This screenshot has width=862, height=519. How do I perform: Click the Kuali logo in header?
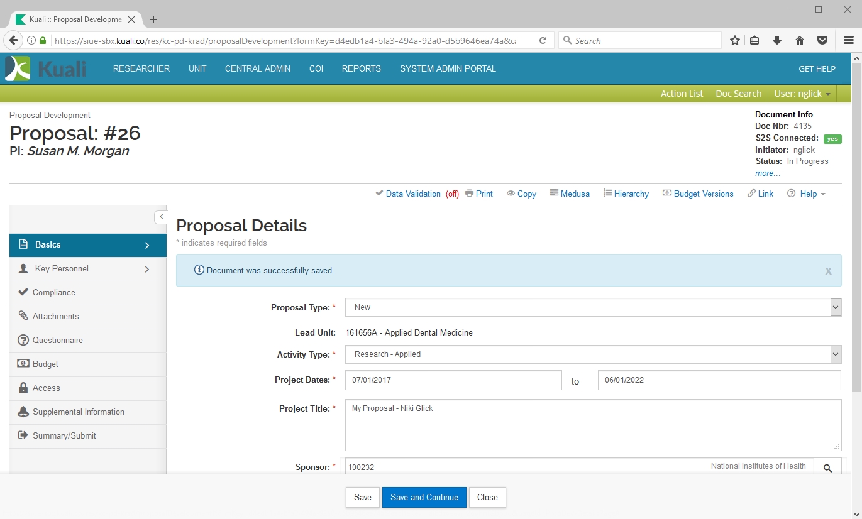45,68
